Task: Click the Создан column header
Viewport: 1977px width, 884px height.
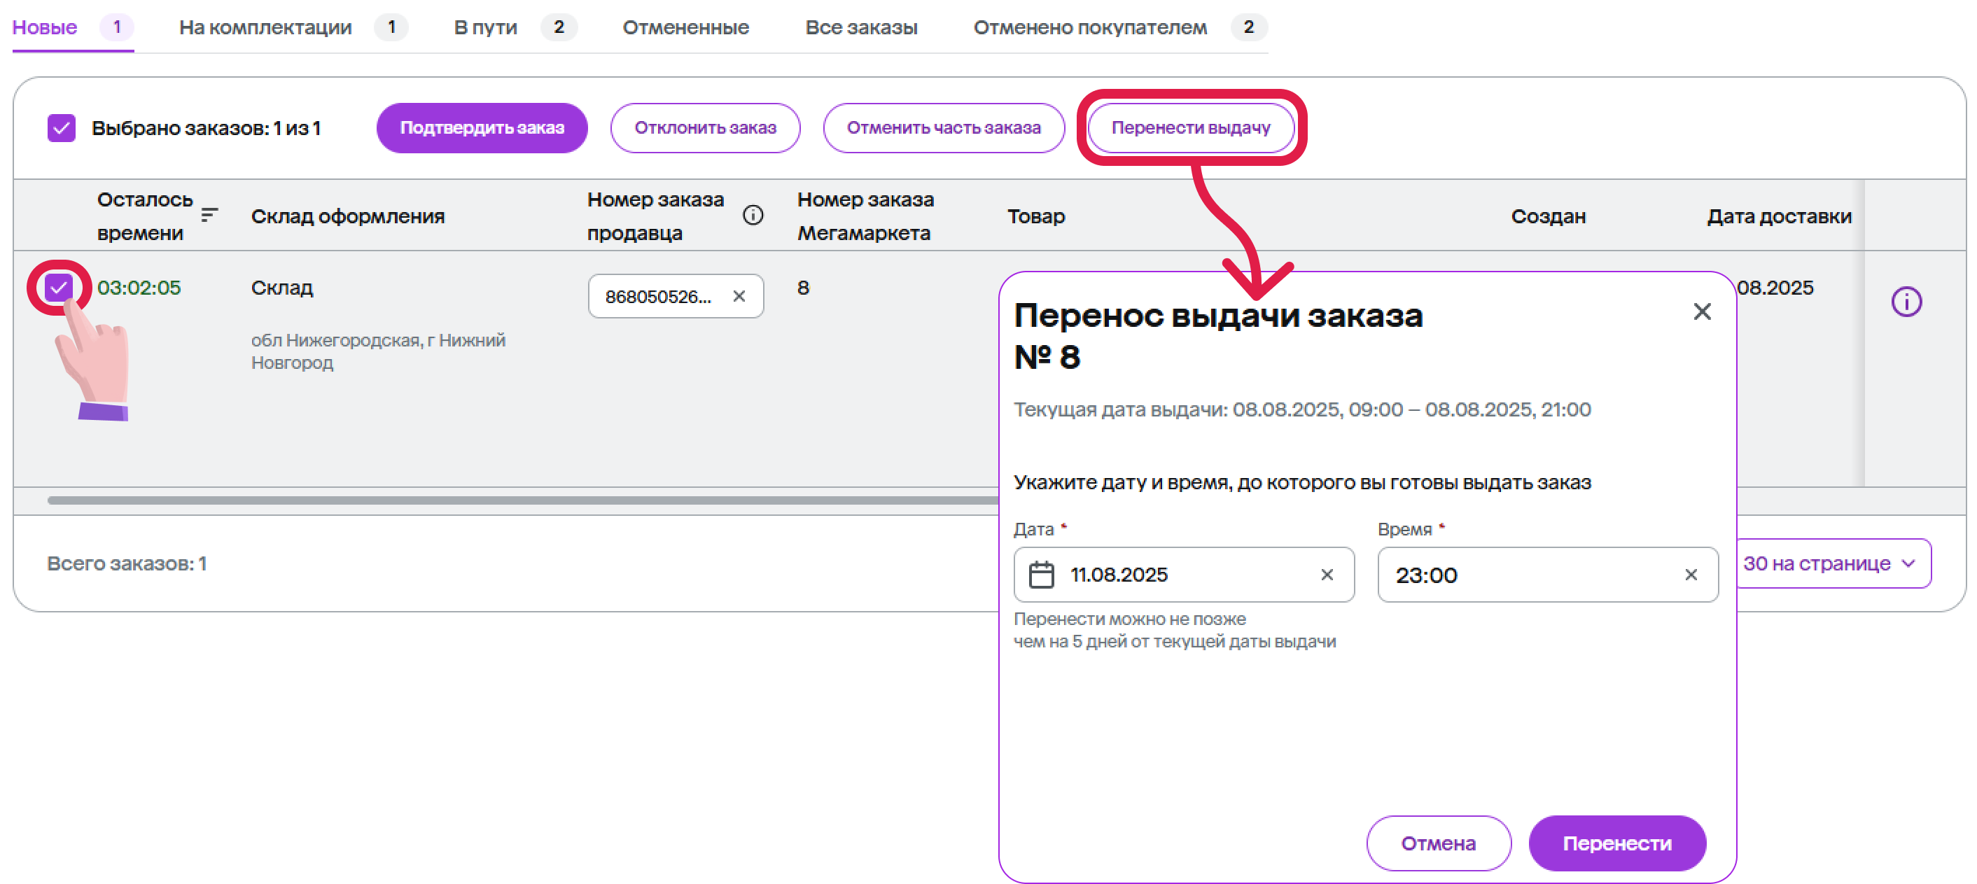Action: click(x=1547, y=216)
